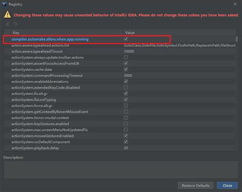Screen dimensions: 242x192
Task: Click the registry list scrollbar thumb
Action: pos(237,39)
